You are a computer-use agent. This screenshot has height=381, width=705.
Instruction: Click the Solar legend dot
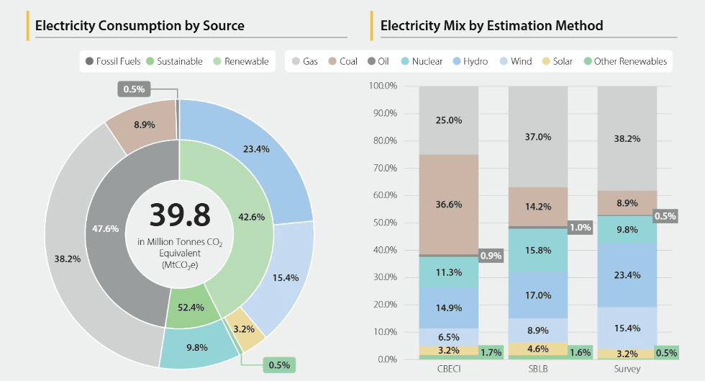click(x=546, y=61)
